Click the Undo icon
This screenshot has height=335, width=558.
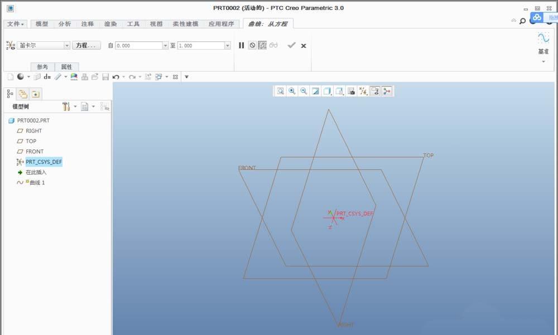tap(116, 76)
